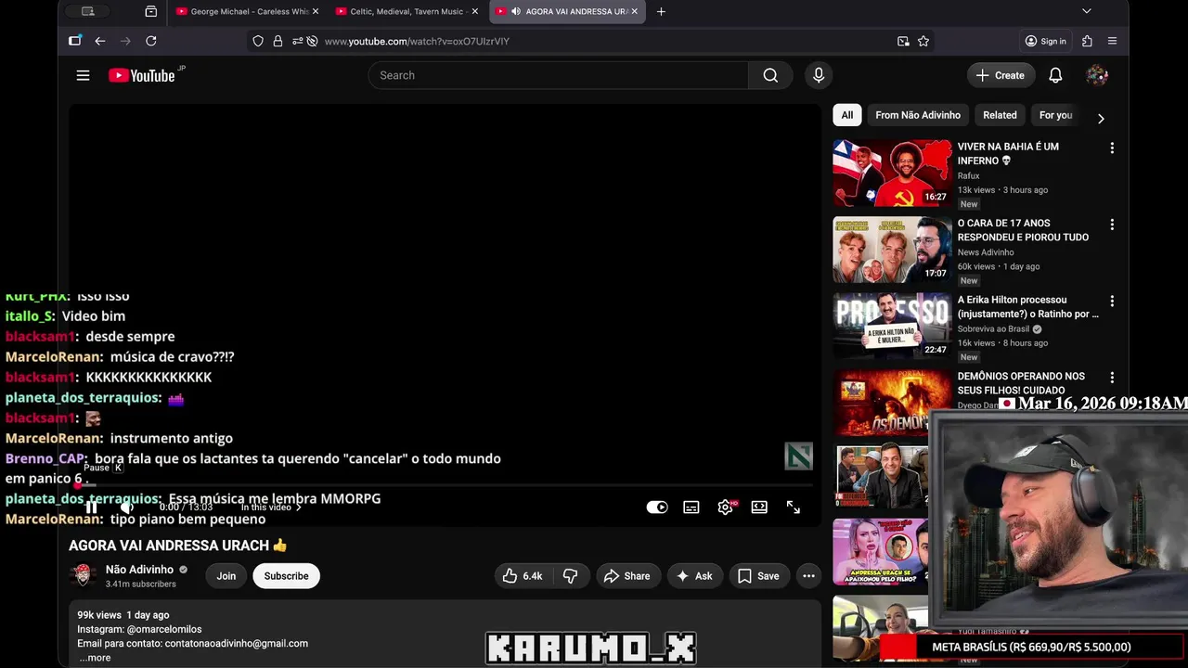Mute the audio-playing 'AGORA VAI ANDRESSA' tab

[516, 11]
